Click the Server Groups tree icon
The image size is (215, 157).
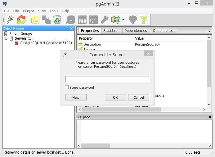coord(6,33)
